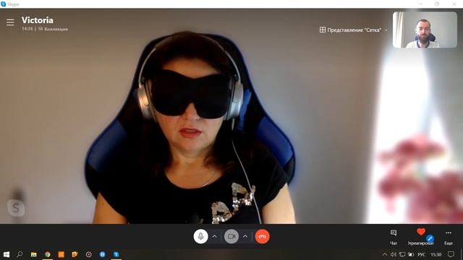Open the blue round taskbar app
Viewport: 463px width, 260px height.
(x=102, y=254)
